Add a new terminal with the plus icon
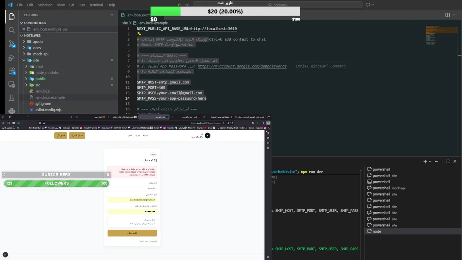Viewport: 462px width, 260px height. (x=425, y=161)
